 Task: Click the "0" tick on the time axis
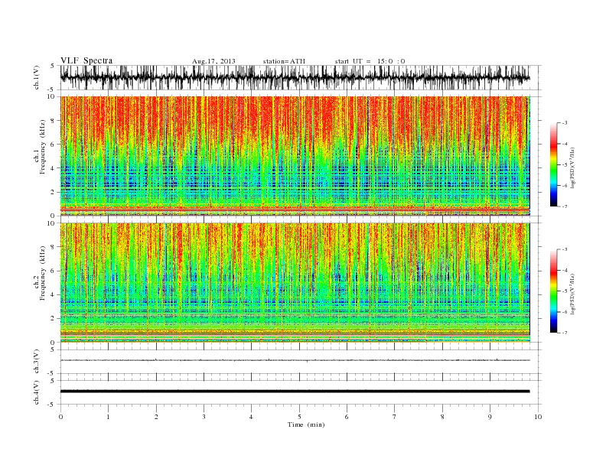(x=60, y=417)
